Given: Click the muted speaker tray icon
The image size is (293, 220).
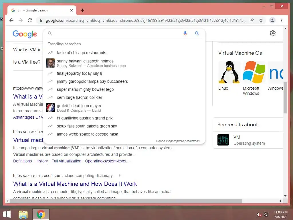Looking at the screenshot, I should pos(259,215).
